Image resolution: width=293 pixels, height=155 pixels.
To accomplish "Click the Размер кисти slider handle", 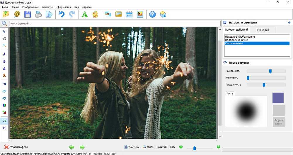I will [270, 71].
